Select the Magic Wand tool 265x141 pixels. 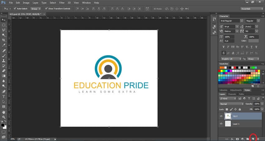[3, 35]
